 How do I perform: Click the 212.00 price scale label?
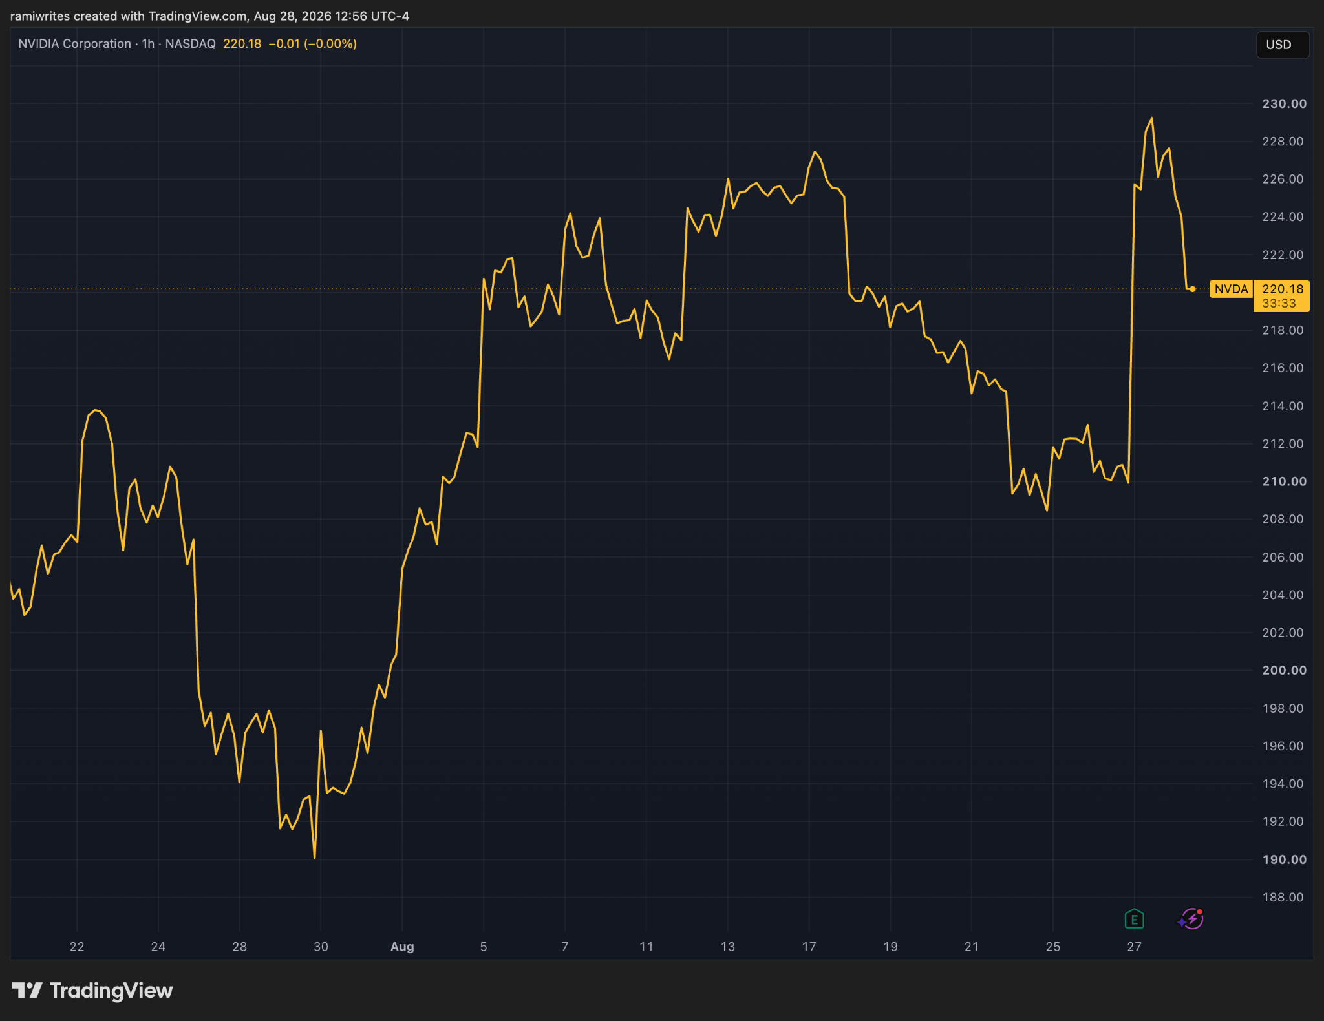pyautogui.click(x=1283, y=443)
